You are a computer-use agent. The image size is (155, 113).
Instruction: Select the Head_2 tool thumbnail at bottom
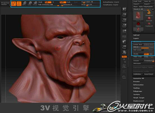(x=138, y=30)
